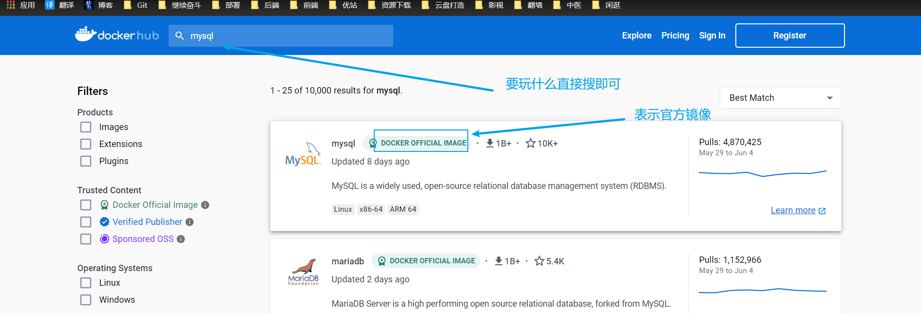Image resolution: width=921 pixels, height=313 pixels.
Task: Open the Pricing page
Action: tap(675, 36)
